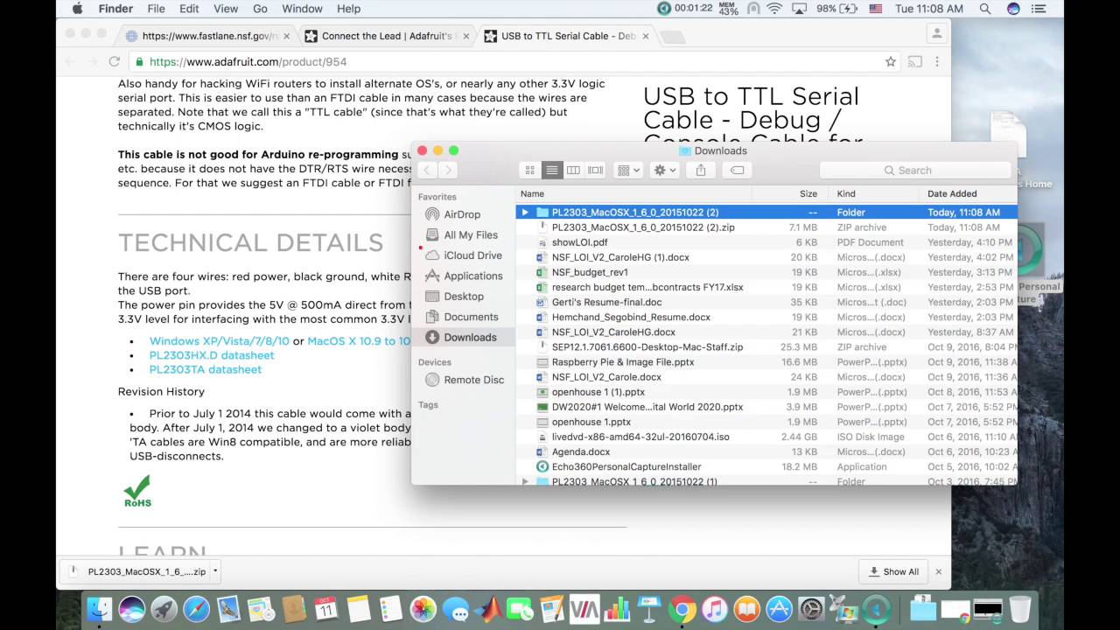Open the Edit menu
Image resolution: width=1120 pixels, height=630 pixels.
pos(189,9)
